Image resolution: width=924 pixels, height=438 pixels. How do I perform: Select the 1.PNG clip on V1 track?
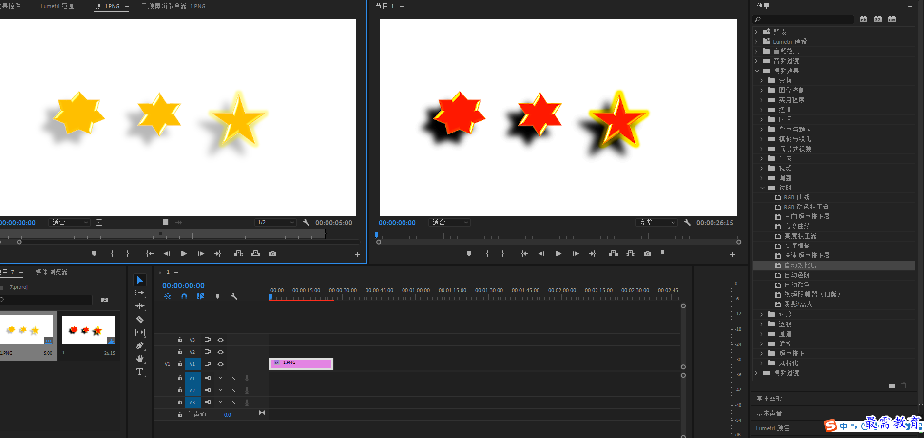click(x=301, y=363)
